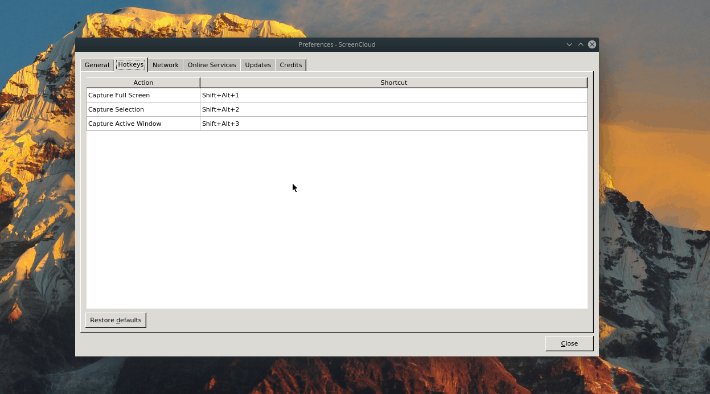
Task: Show the Credits tab
Action: click(291, 65)
